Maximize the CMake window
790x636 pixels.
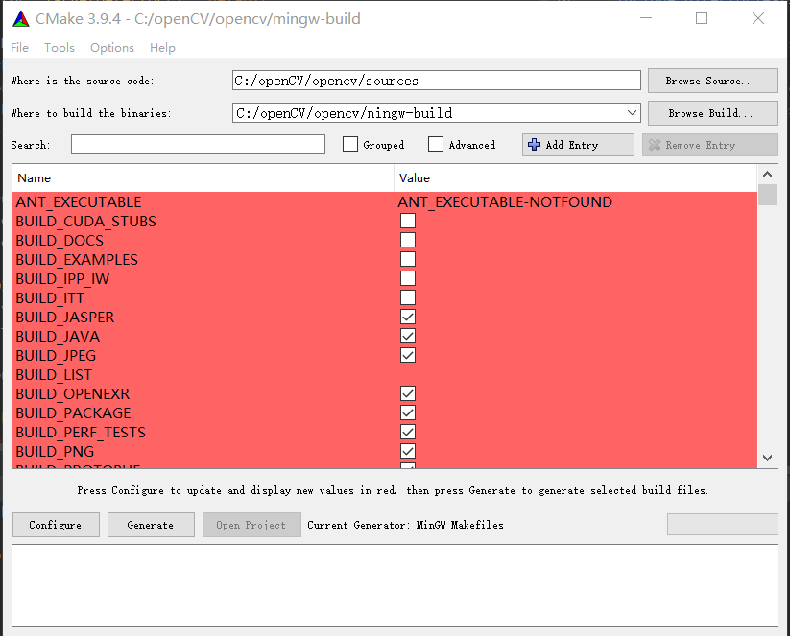(702, 18)
